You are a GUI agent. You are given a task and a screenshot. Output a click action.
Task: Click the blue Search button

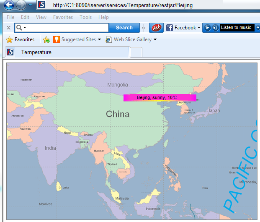click(x=124, y=28)
